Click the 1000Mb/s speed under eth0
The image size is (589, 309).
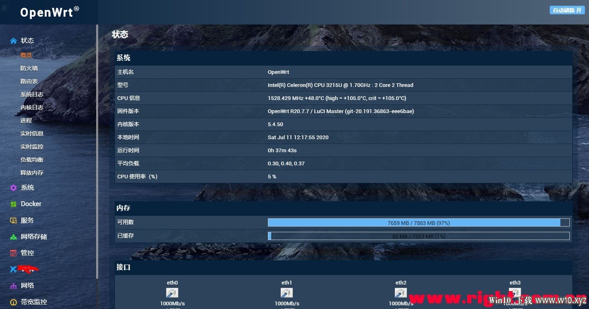(172, 303)
